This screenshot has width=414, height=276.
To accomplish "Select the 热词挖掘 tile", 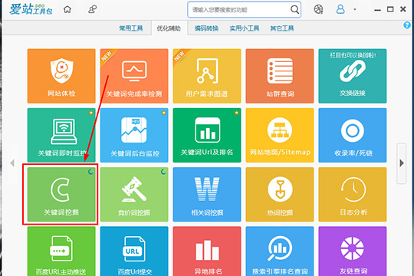I will 280,195.
